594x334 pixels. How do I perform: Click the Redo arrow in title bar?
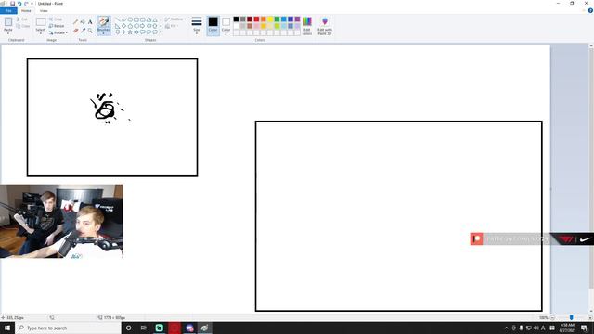[x=26, y=4]
